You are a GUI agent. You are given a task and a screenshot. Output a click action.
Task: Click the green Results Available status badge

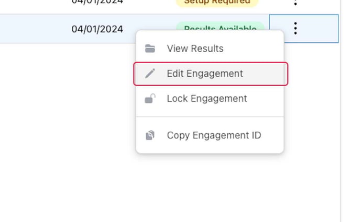coord(220,26)
